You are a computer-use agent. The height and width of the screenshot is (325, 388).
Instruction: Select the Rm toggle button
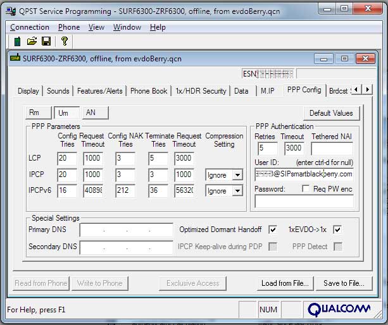point(39,113)
